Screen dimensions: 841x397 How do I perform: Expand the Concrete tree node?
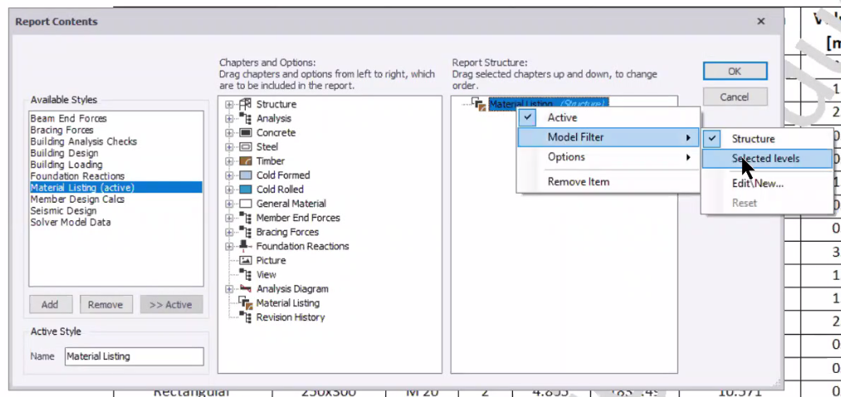click(229, 133)
